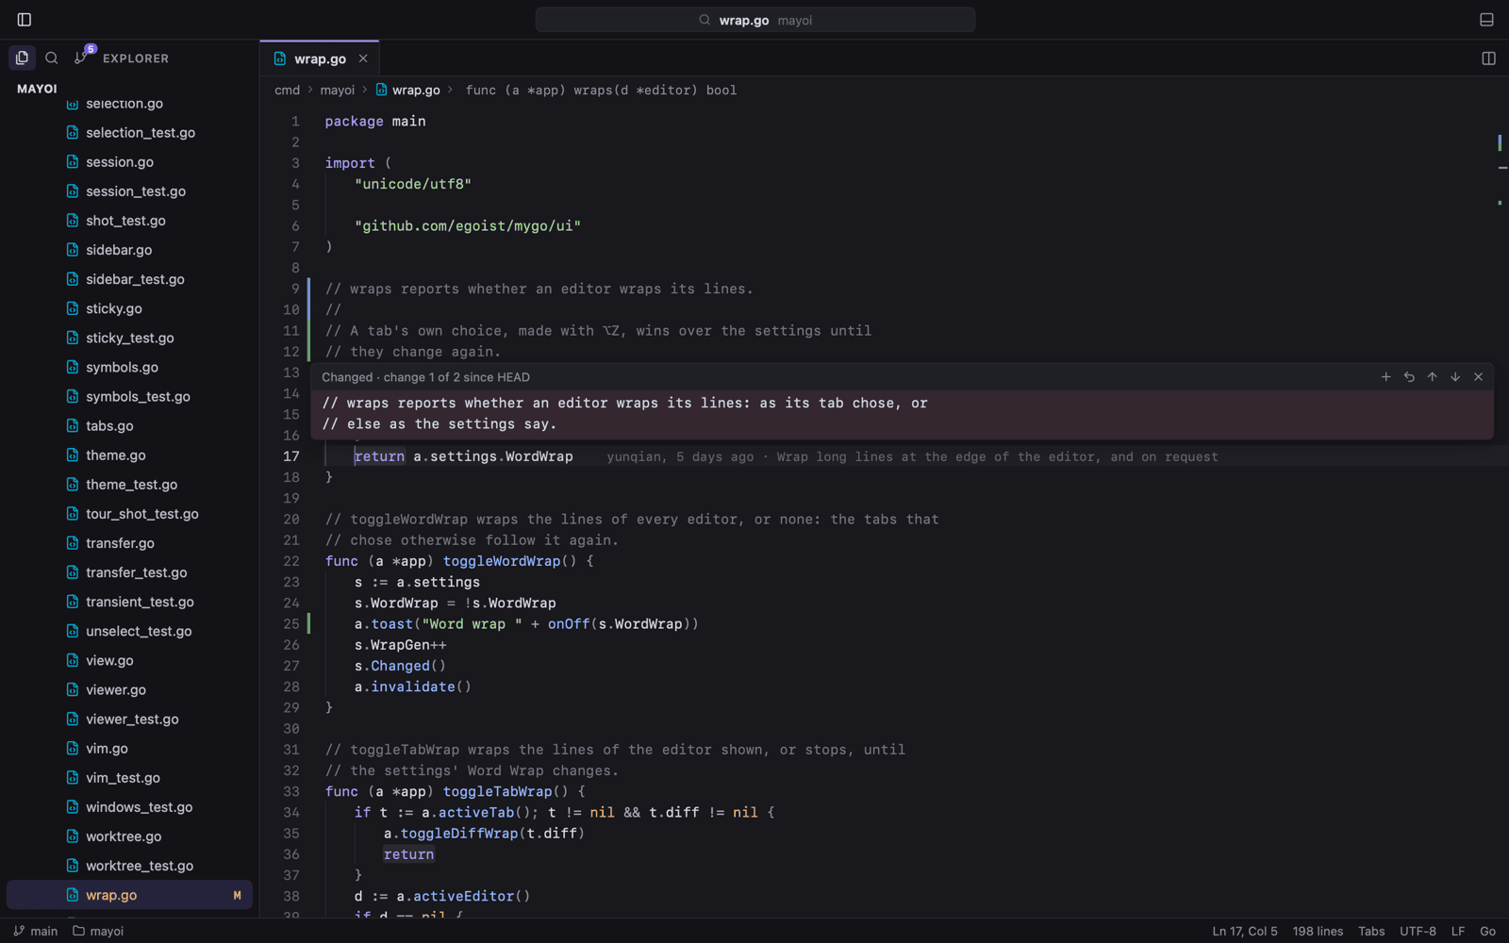Open tabs.go file
The height and width of the screenshot is (943, 1509).
point(129,425)
